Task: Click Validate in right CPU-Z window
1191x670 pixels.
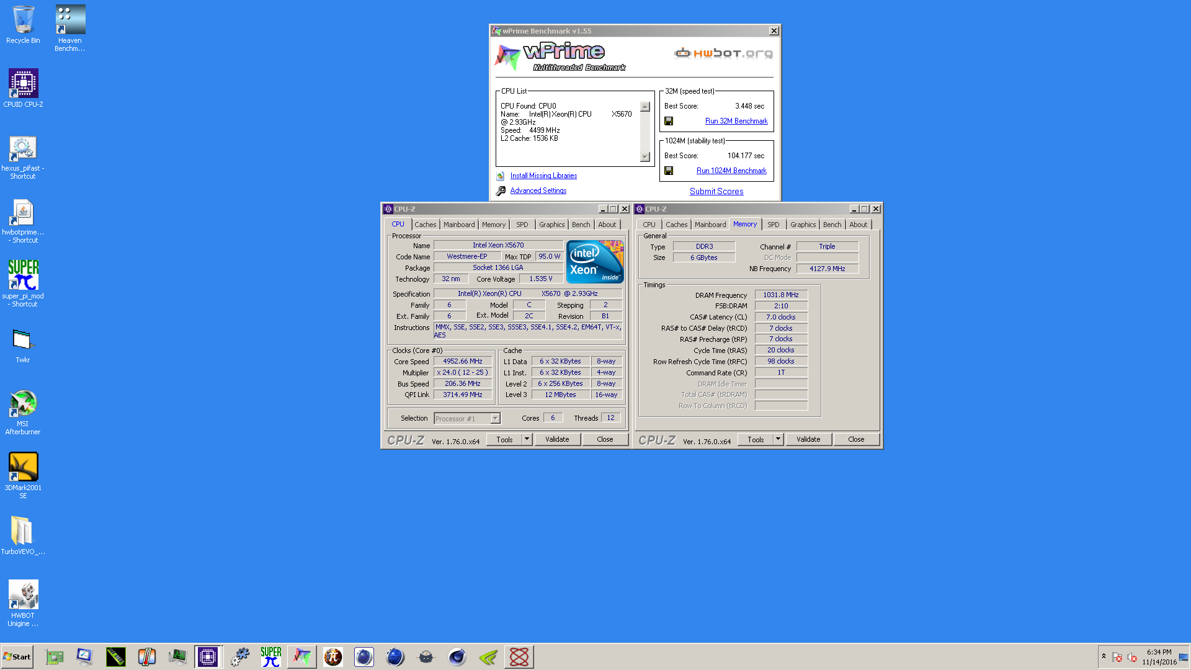Action: click(x=808, y=439)
